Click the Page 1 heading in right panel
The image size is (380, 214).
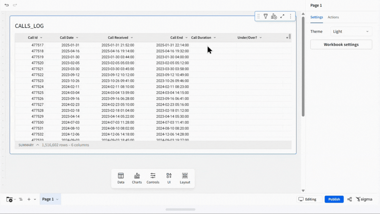[x=316, y=5]
